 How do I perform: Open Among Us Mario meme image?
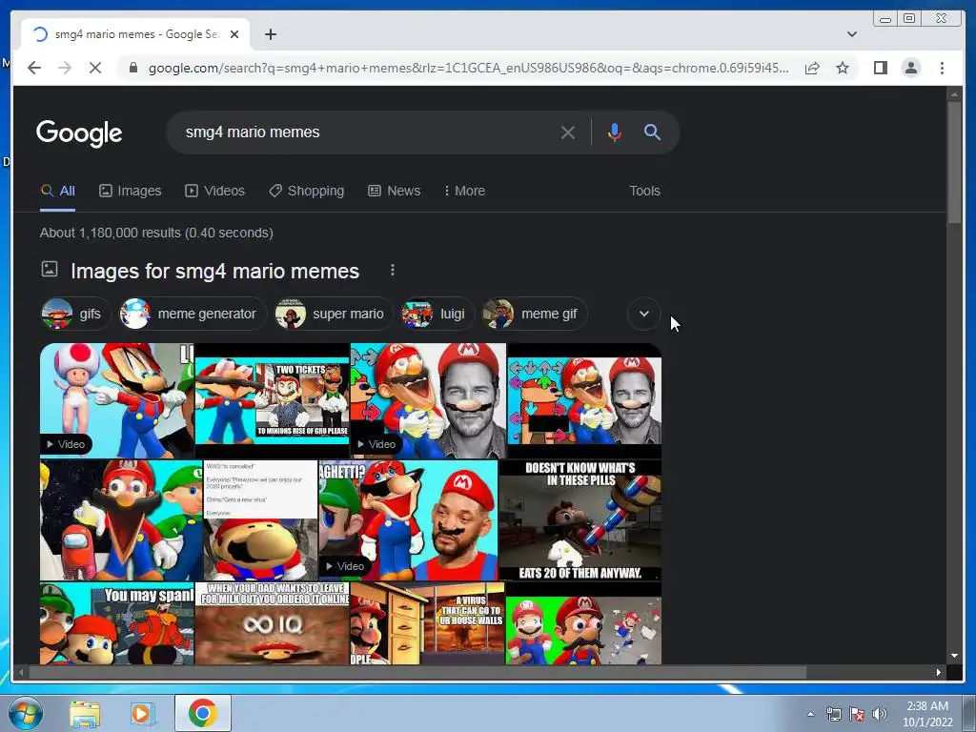(x=121, y=519)
